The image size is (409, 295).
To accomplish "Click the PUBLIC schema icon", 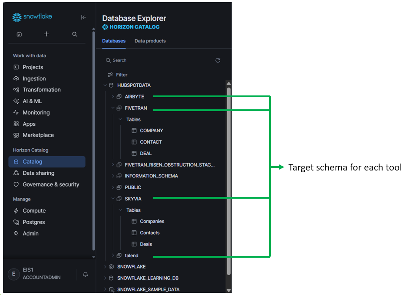I will (119, 187).
